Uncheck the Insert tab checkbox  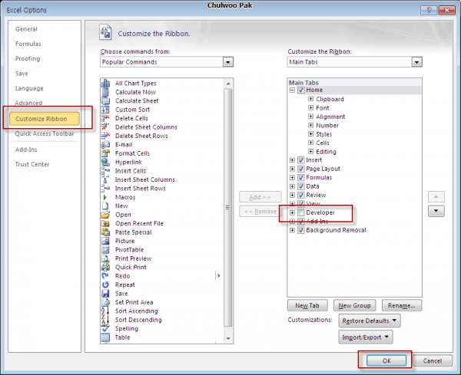(x=300, y=160)
